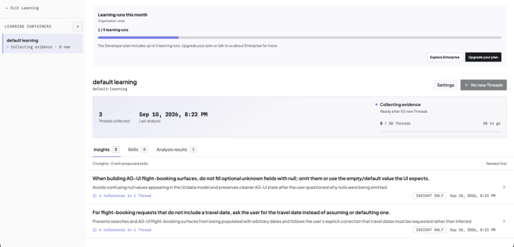Click play icon on No new Threads
The width and height of the screenshot is (514, 247).
pyautogui.click(x=467, y=85)
